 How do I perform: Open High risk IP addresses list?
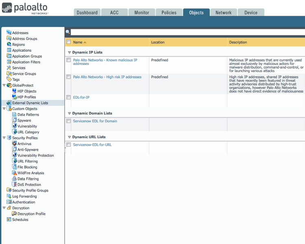point(107,77)
